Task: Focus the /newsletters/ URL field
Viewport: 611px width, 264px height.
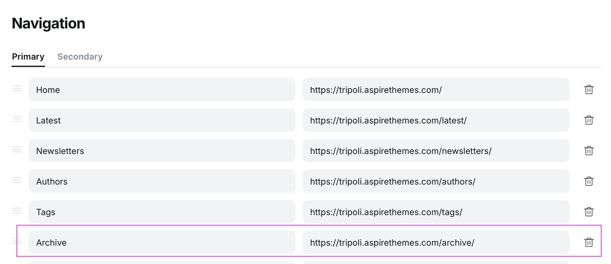Action: tap(436, 151)
